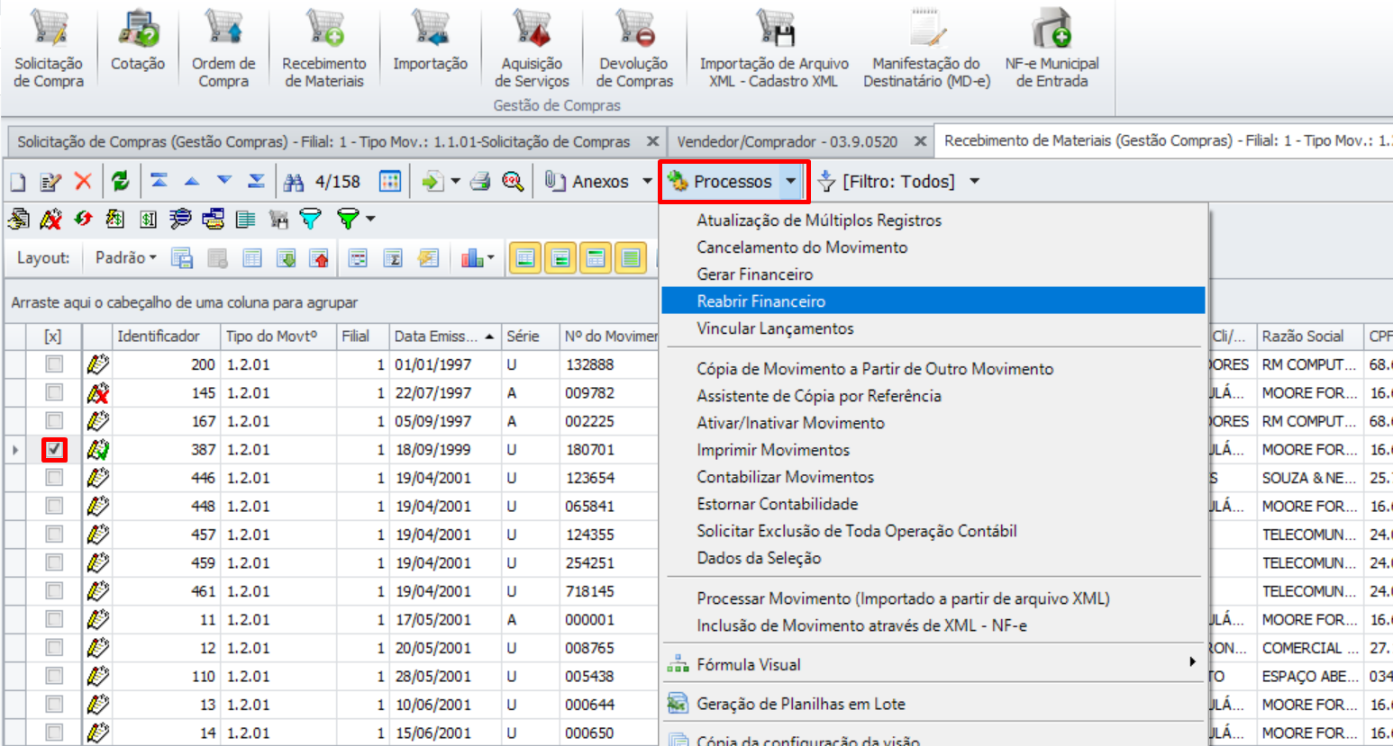The image size is (1393, 746).
Task: Create a new record with blank page icon
Action: 18,182
